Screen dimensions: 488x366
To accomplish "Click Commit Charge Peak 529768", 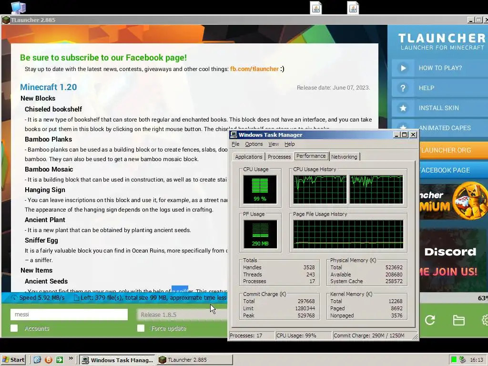I will tap(306, 315).
